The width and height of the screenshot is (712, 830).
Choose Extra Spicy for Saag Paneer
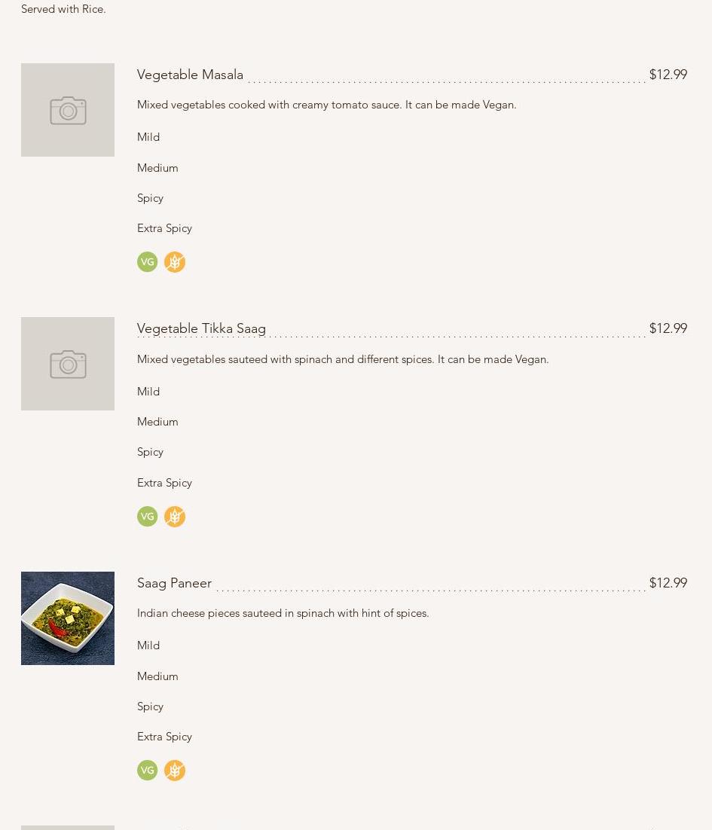164,737
